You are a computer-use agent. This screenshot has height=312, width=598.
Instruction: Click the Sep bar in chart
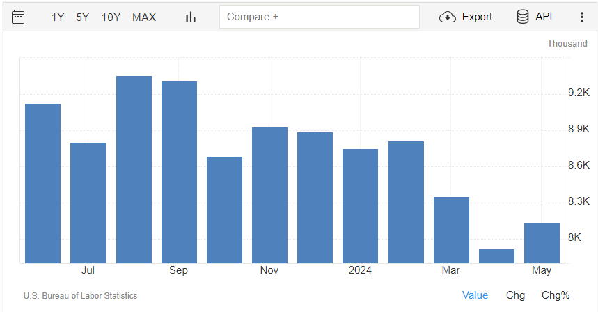click(179, 173)
